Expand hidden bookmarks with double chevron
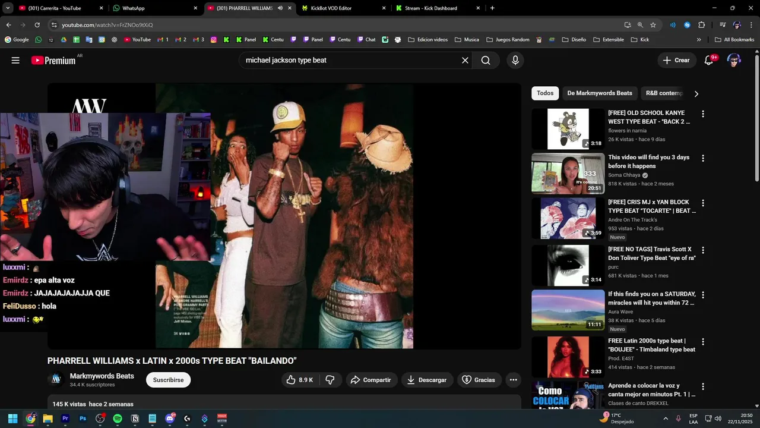This screenshot has width=760, height=428. (x=699, y=40)
